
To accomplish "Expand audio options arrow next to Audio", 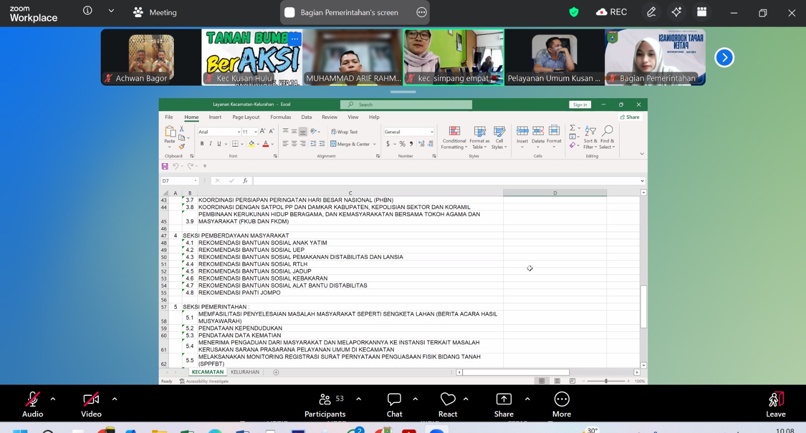I will tap(53, 399).
